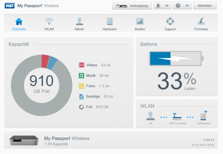Click the Abmelden button

click(205, 6)
